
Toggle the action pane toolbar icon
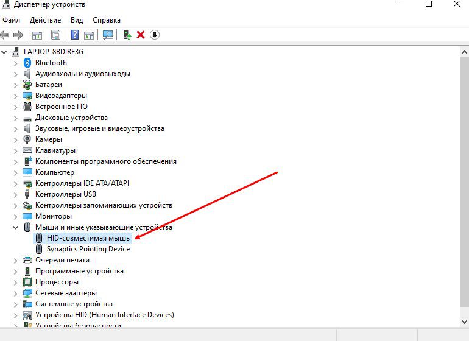point(89,35)
